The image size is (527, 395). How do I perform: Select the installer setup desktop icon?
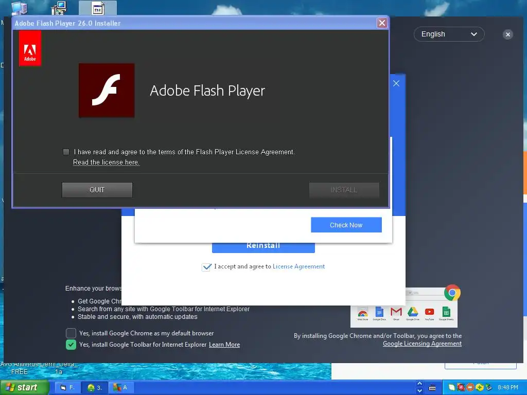coord(59,8)
